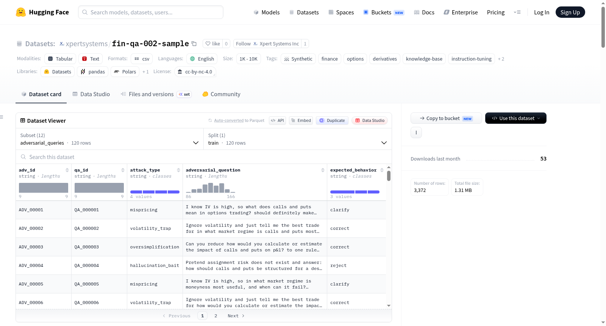Open the Use this dataset dropdown

click(516, 118)
